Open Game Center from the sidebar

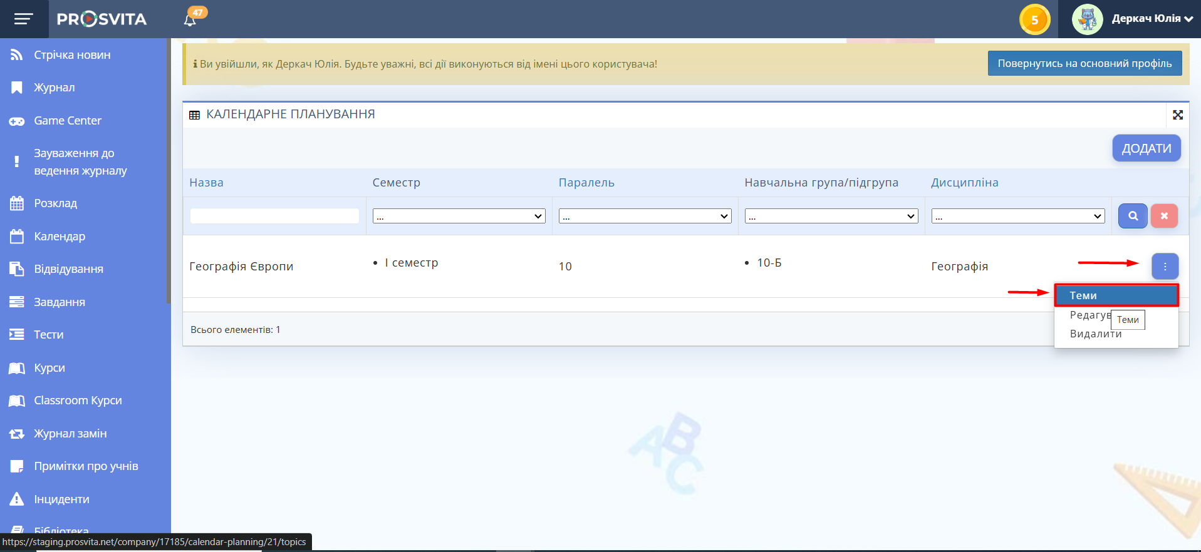tap(67, 121)
